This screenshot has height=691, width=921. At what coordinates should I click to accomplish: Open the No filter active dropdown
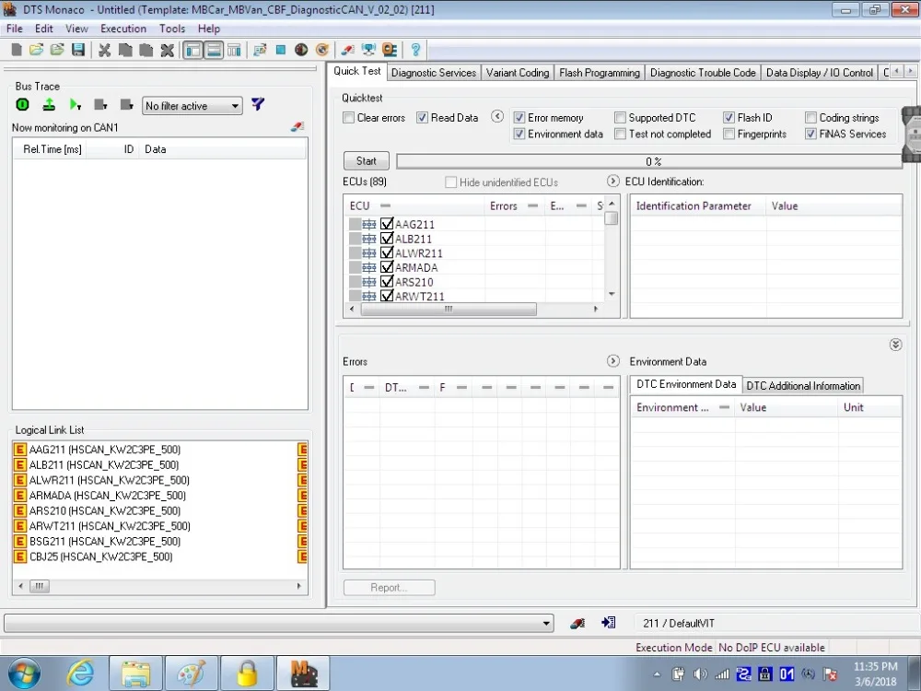(x=235, y=106)
